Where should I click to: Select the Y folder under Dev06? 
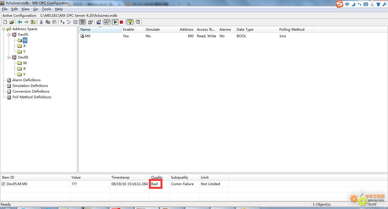click(x=24, y=74)
